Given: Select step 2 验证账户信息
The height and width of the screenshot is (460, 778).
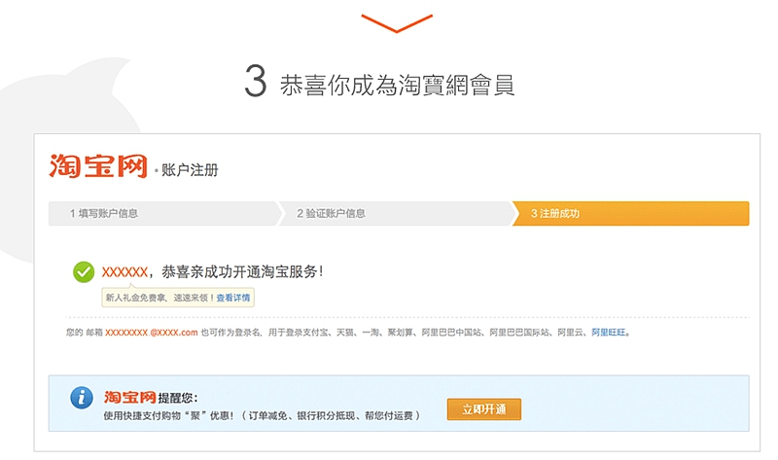Looking at the screenshot, I should pos(397,213).
